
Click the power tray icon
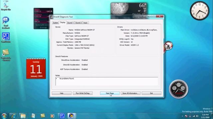click(190, 116)
